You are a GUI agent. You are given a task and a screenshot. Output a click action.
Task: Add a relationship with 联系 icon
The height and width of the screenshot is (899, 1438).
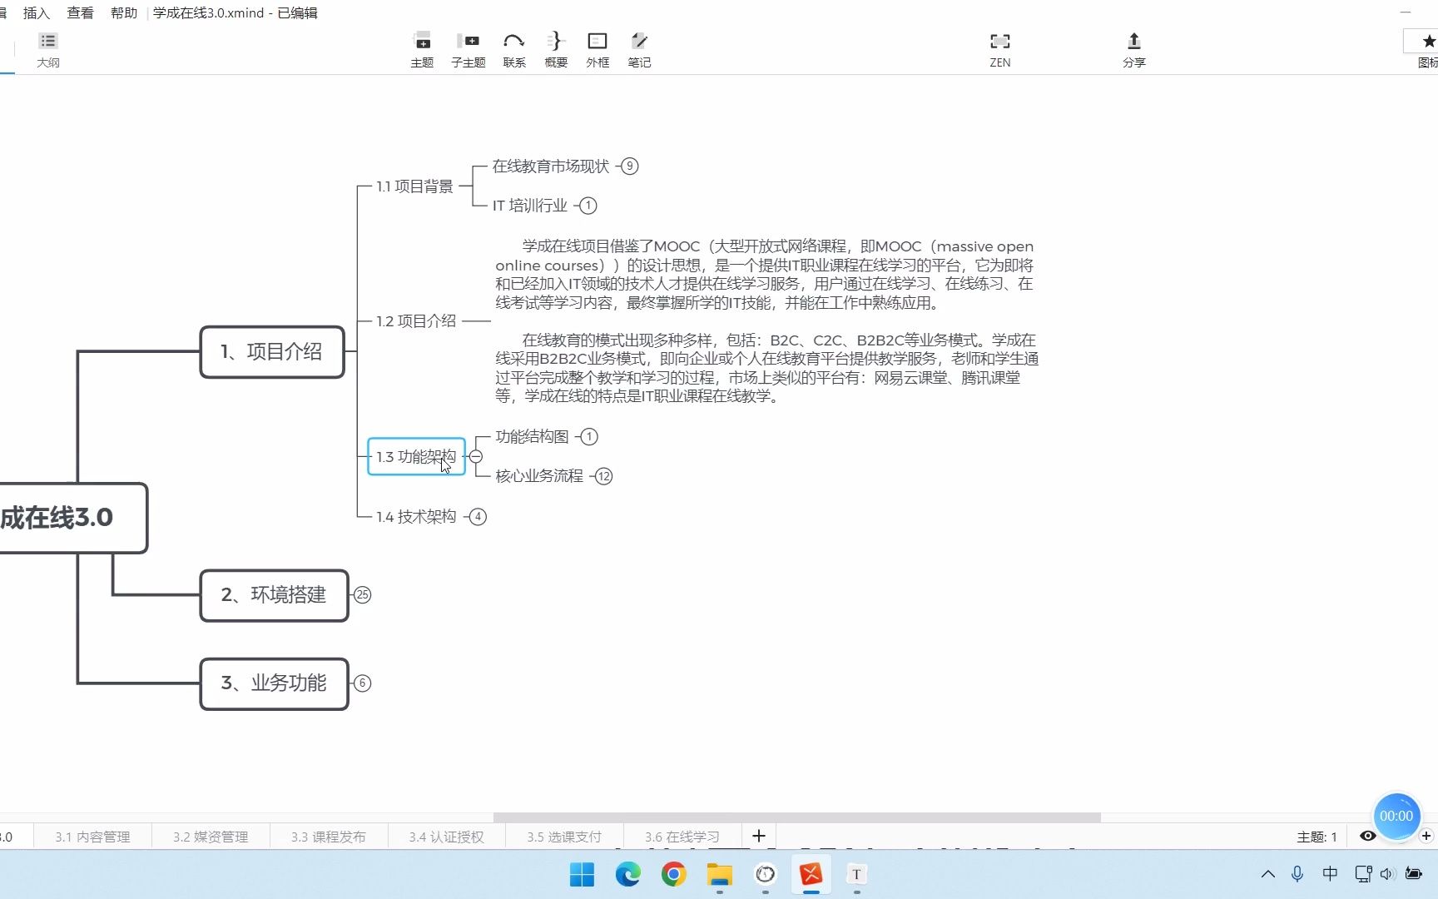point(514,50)
